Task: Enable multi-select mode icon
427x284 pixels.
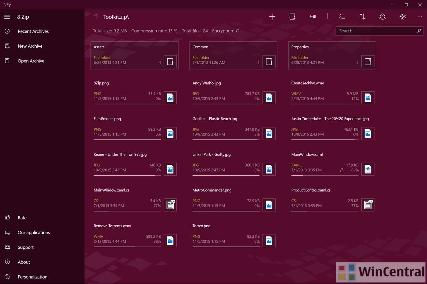Action: [342, 16]
